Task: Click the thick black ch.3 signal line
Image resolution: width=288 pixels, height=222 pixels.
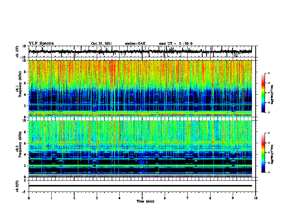Action: point(140,186)
